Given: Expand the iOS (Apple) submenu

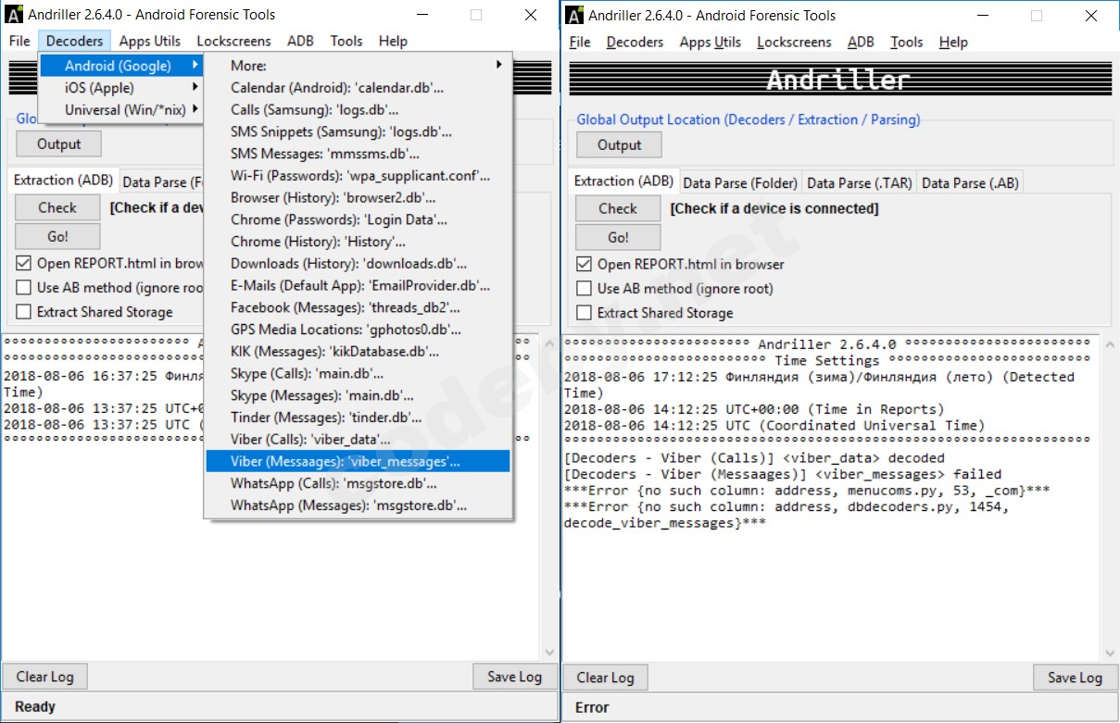Looking at the screenshot, I should tap(122, 88).
